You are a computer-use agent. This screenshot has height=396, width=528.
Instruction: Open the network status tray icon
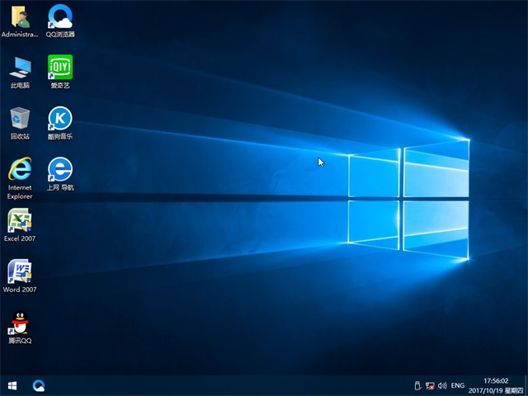430,385
